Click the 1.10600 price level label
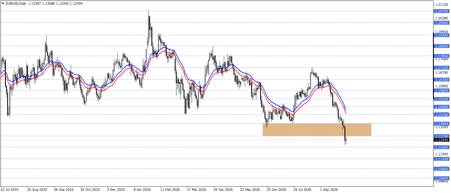Image resolution: width=451 pixels, height=193 pixels. 441,169
